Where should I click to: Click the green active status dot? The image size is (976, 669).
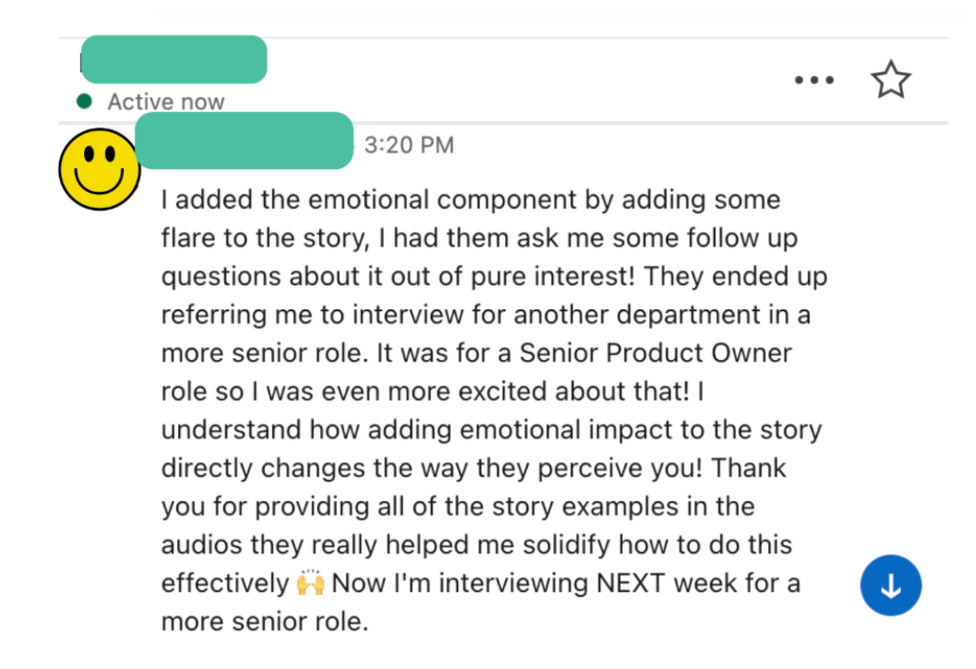pyautogui.click(x=85, y=101)
